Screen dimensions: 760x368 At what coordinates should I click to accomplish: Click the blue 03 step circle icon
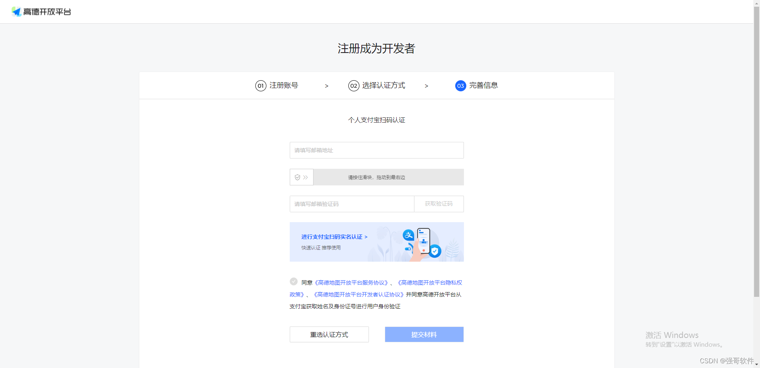click(460, 86)
